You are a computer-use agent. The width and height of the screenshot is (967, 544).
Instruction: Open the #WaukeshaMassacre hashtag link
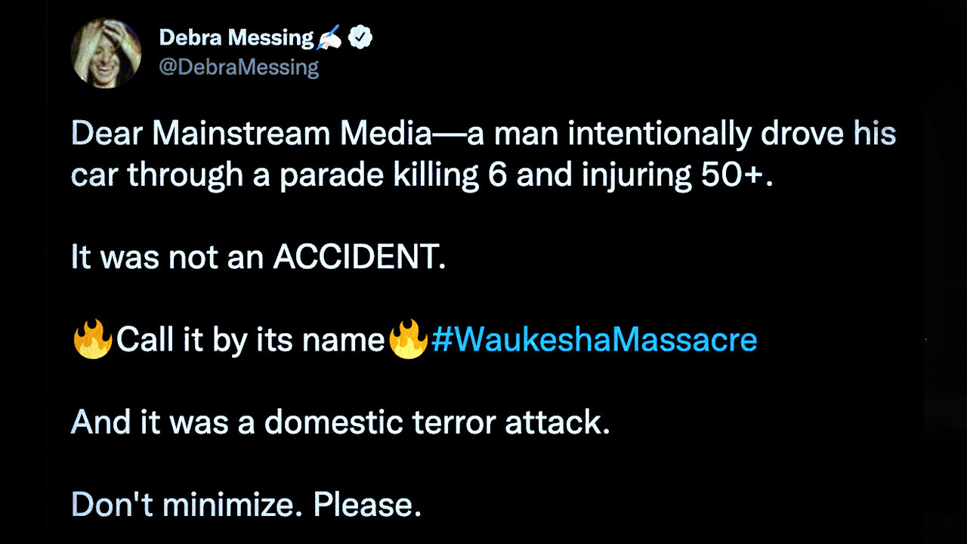click(x=594, y=340)
